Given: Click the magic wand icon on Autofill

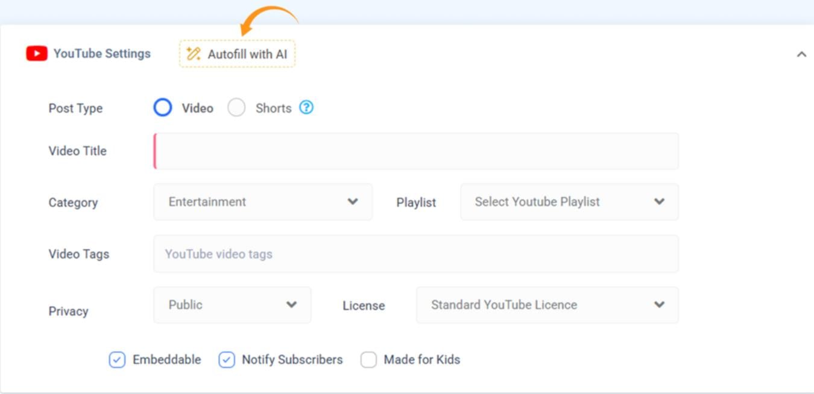Looking at the screenshot, I should pyautogui.click(x=193, y=53).
